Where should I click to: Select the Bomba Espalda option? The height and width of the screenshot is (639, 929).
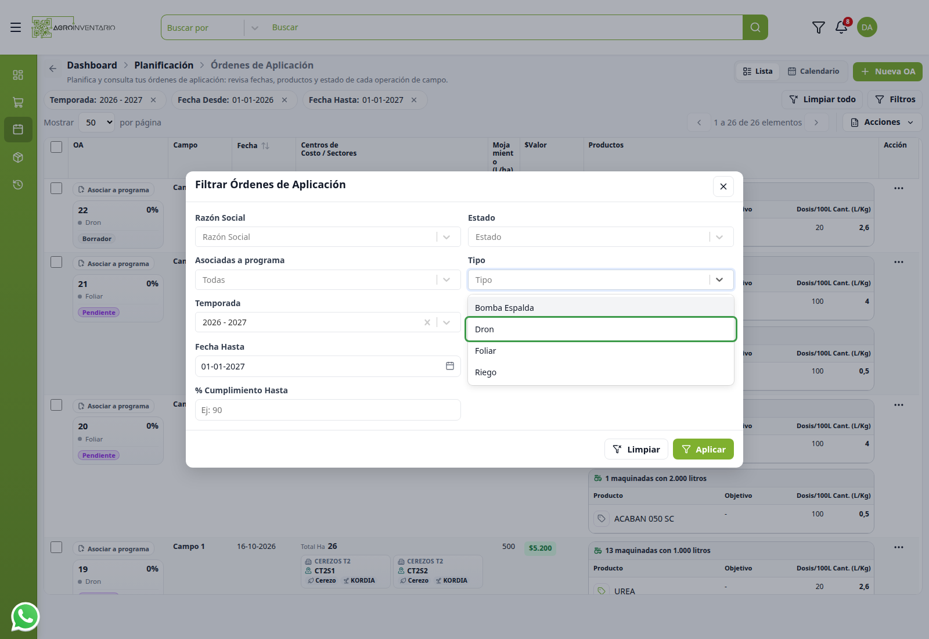(601, 308)
